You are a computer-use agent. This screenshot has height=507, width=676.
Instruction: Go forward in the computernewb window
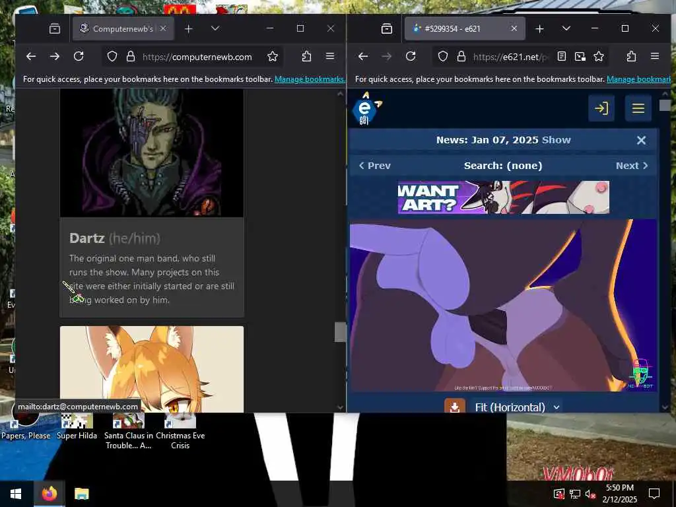pos(54,57)
